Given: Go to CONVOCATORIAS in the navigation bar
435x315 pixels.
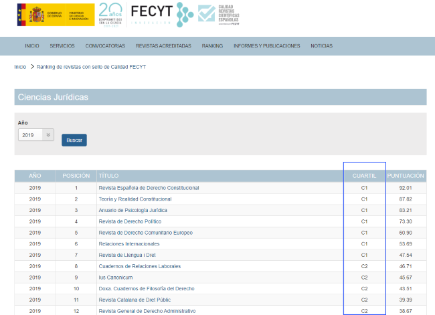Looking at the screenshot, I should [x=105, y=46].
